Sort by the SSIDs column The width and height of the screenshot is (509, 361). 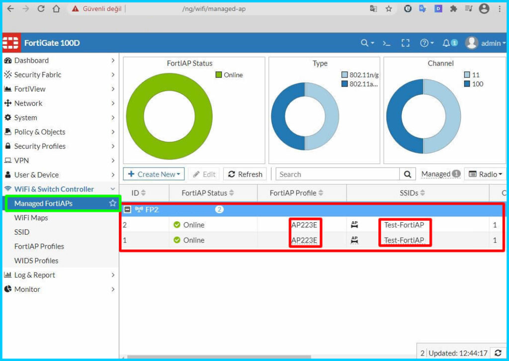[x=412, y=193]
